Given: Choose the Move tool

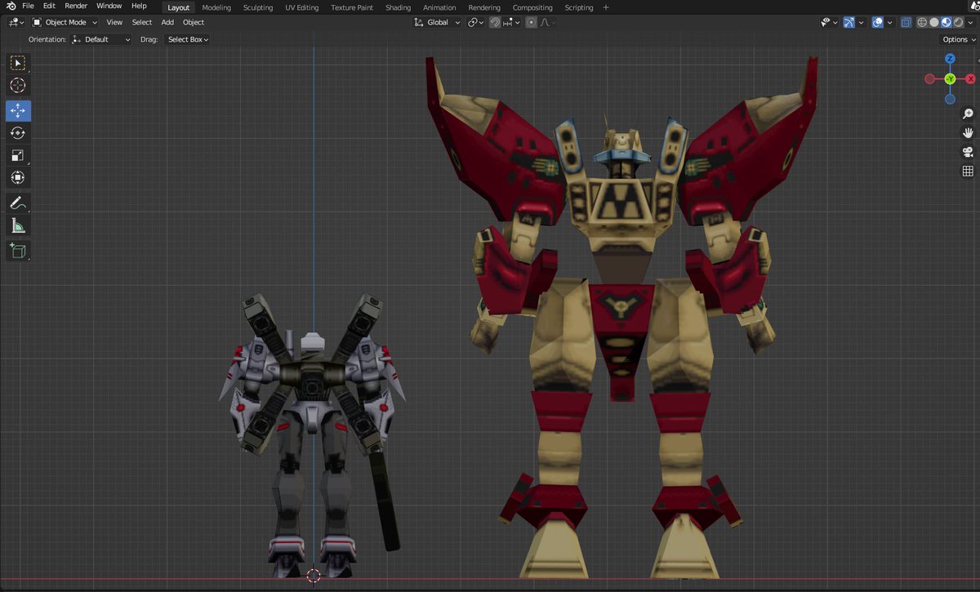Looking at the screenshot, I should click(x=18, y=110).
